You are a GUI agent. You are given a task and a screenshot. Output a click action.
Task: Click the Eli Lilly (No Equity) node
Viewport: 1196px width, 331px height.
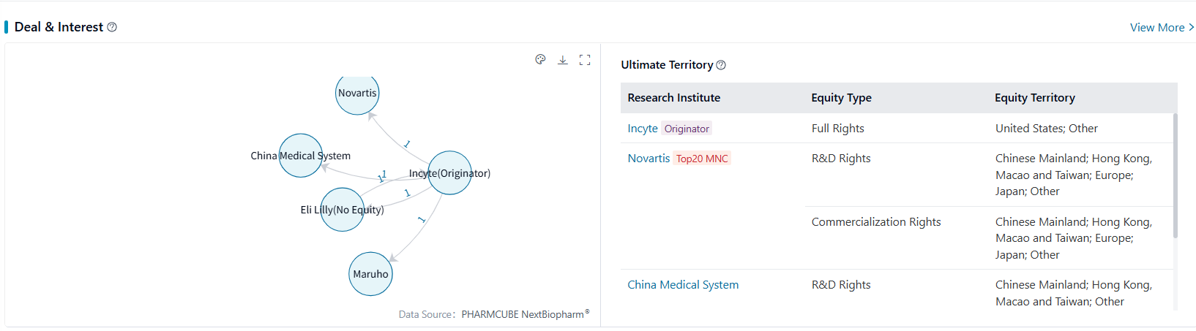point(342,210)
